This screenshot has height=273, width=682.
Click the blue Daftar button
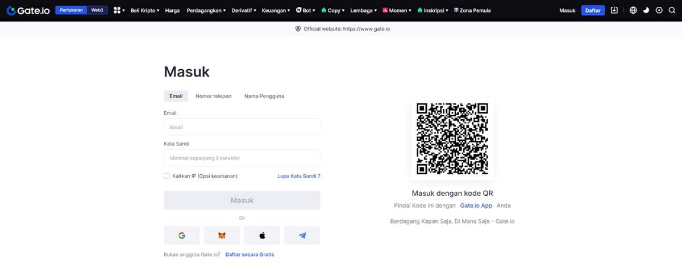593,10
